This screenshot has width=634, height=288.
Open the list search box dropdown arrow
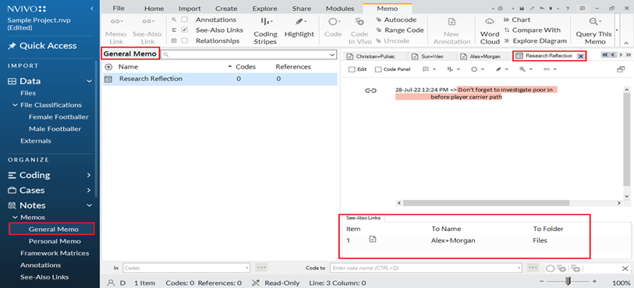(x=332, y=55)
